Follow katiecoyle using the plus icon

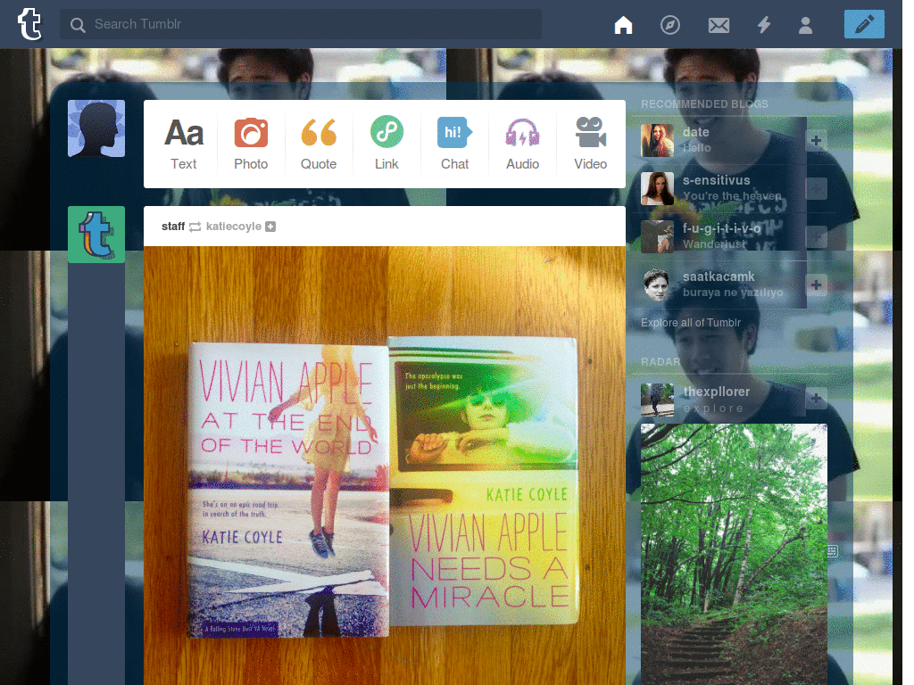click(x=270, y=227)
